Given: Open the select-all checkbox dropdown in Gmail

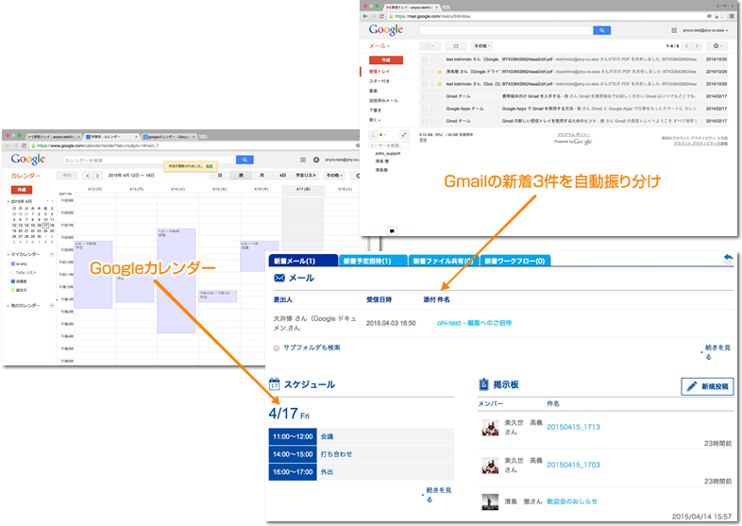Looking at the screenshot, I should coord(430,46).
